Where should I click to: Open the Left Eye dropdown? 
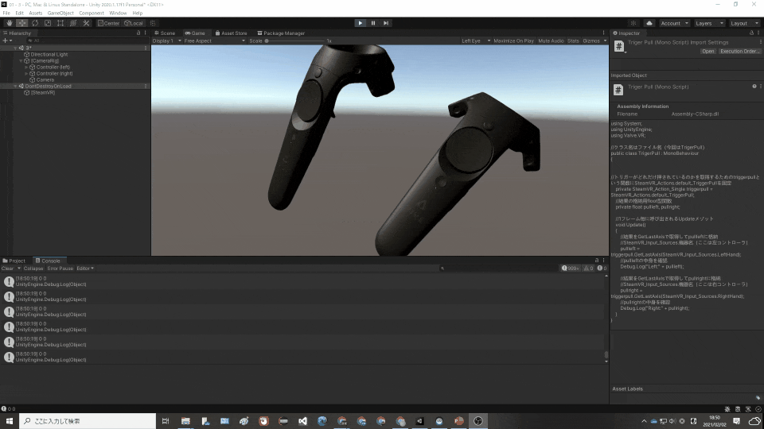(476, 41)
